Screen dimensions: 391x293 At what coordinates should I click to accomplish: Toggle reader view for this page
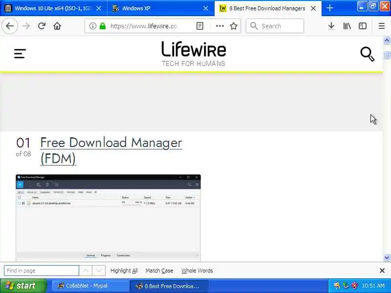tap(200, 26)
